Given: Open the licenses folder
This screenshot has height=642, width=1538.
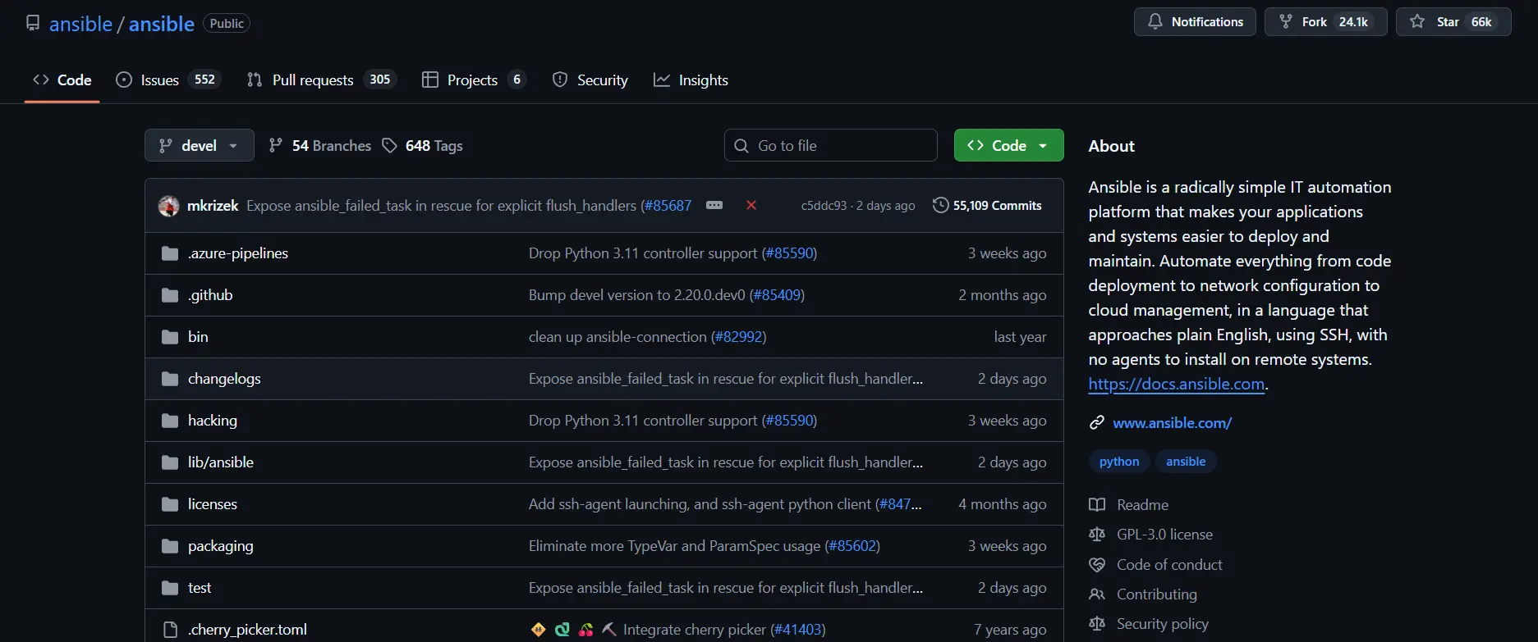Looking at the screenshot, I should tap(213, 504).
